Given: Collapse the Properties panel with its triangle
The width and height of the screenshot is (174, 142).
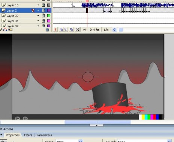Looking at the screenshot, I should click(x=1, y=135).
